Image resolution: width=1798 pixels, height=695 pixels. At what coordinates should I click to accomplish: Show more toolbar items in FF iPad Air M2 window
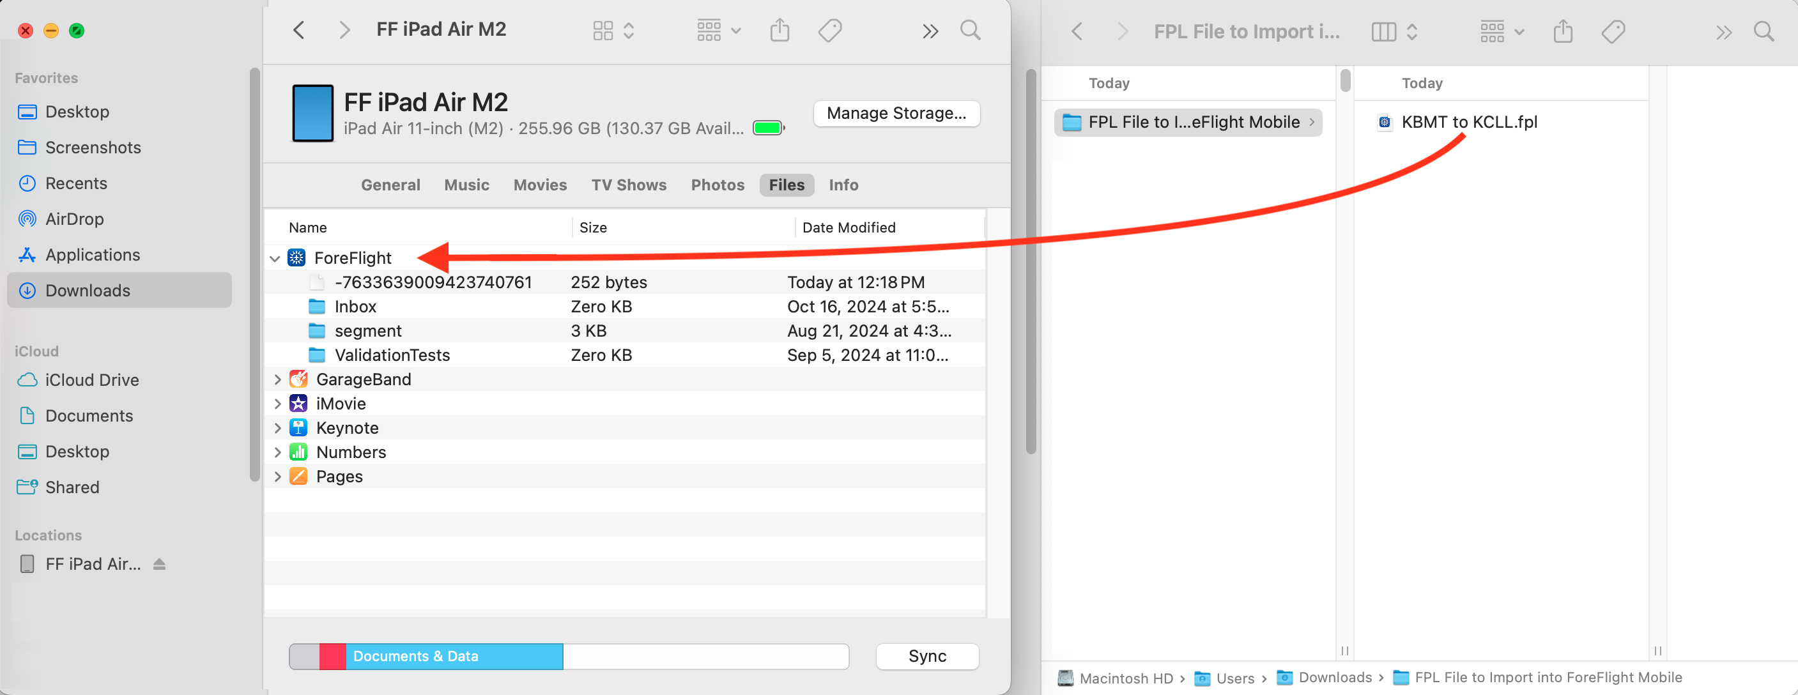pos(930,31)
